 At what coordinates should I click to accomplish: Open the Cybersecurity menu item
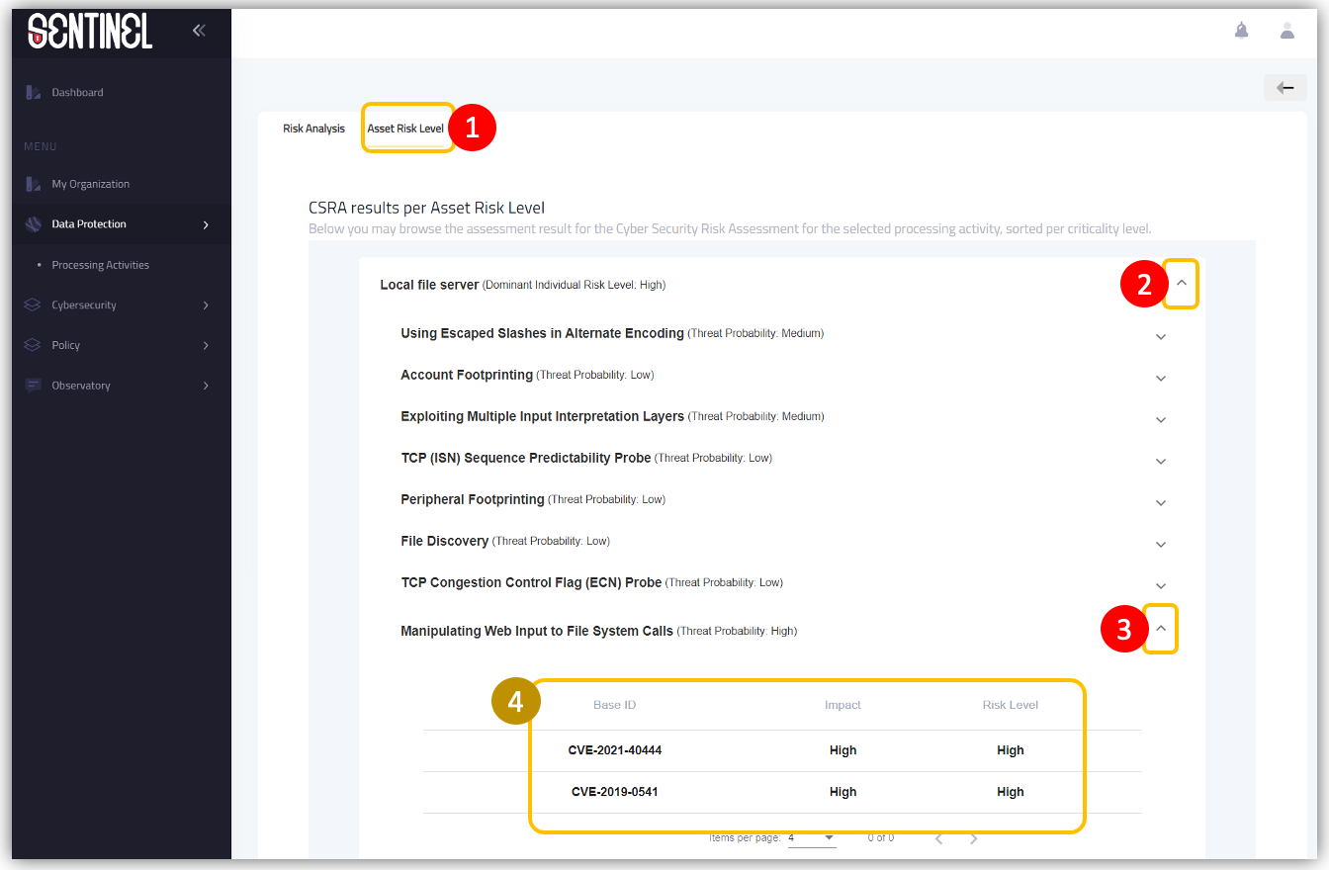click(84, 305)
